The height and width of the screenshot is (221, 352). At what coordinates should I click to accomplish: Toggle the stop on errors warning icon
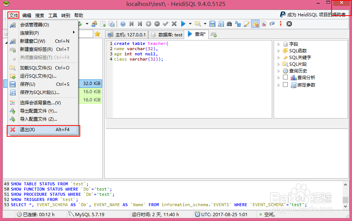coord(255,24)
